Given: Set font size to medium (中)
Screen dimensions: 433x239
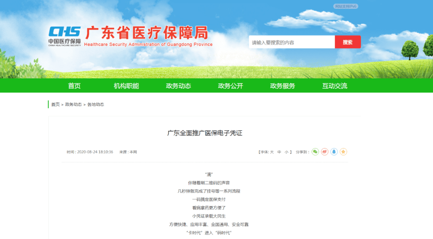Looking at the screenshot, I should [x=279, y=152].
